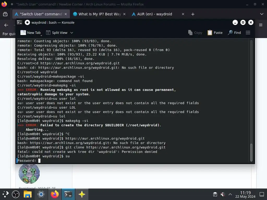The image size is (267, 200).
Task: Minimize the Konsole window
Action: point(235,22)
